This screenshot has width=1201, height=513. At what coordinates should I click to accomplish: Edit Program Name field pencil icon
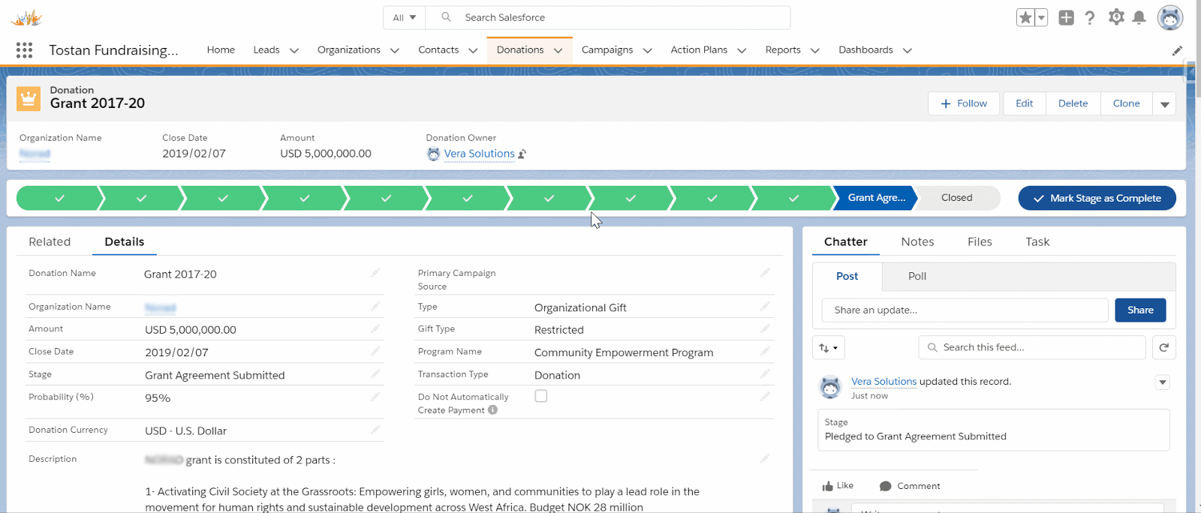(x=765, y=351)
